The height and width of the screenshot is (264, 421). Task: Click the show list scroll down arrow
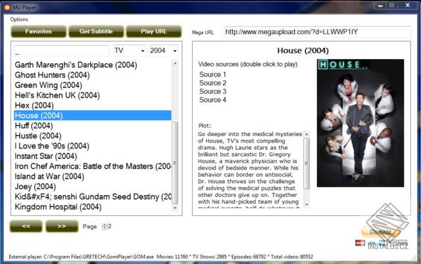click(x=175, y=208)
